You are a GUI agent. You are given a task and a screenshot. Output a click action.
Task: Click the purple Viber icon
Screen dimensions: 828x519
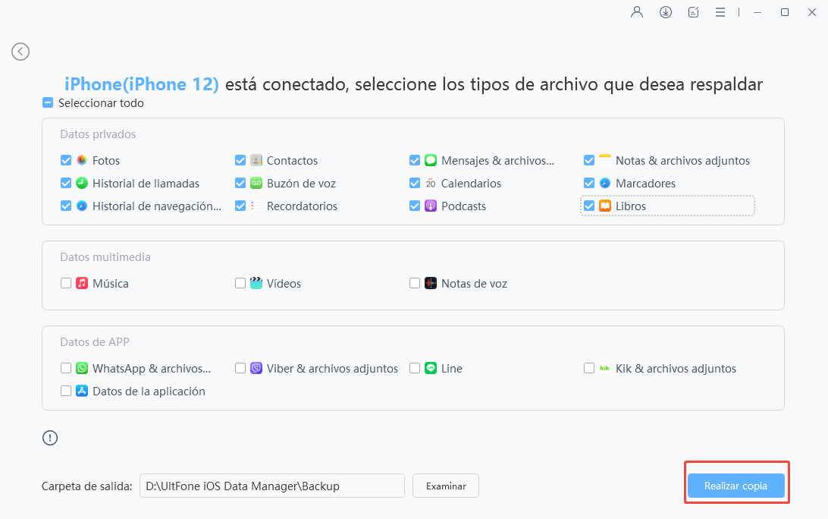256,368
